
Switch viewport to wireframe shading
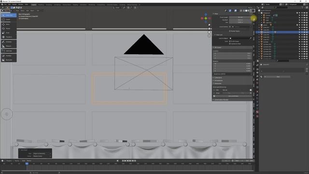(244, 11)
